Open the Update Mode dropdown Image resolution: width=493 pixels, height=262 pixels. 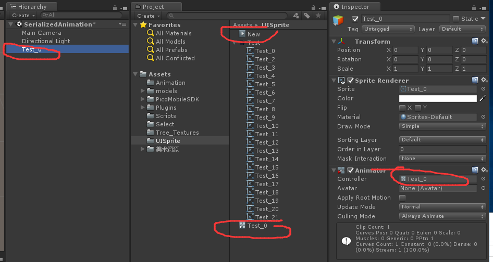pos(442,207)
